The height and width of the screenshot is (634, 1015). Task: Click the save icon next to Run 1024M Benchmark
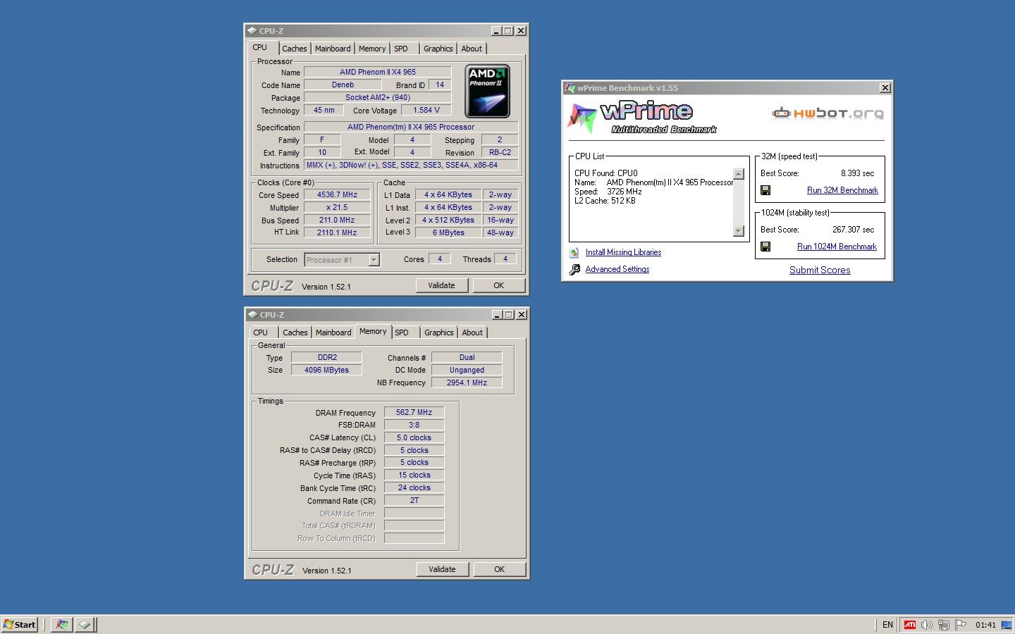click(765, 247)
